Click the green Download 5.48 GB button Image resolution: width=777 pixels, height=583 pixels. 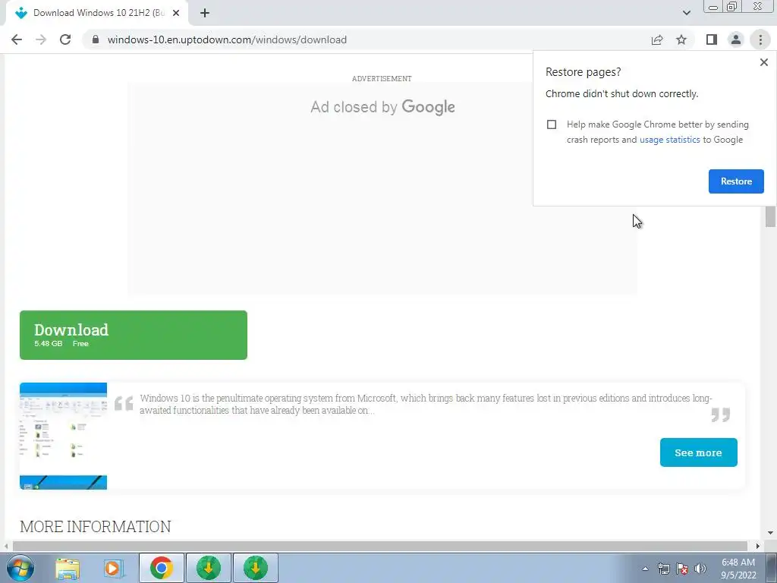134,335
